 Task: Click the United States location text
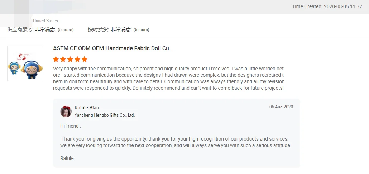click(x=45, y=21)
